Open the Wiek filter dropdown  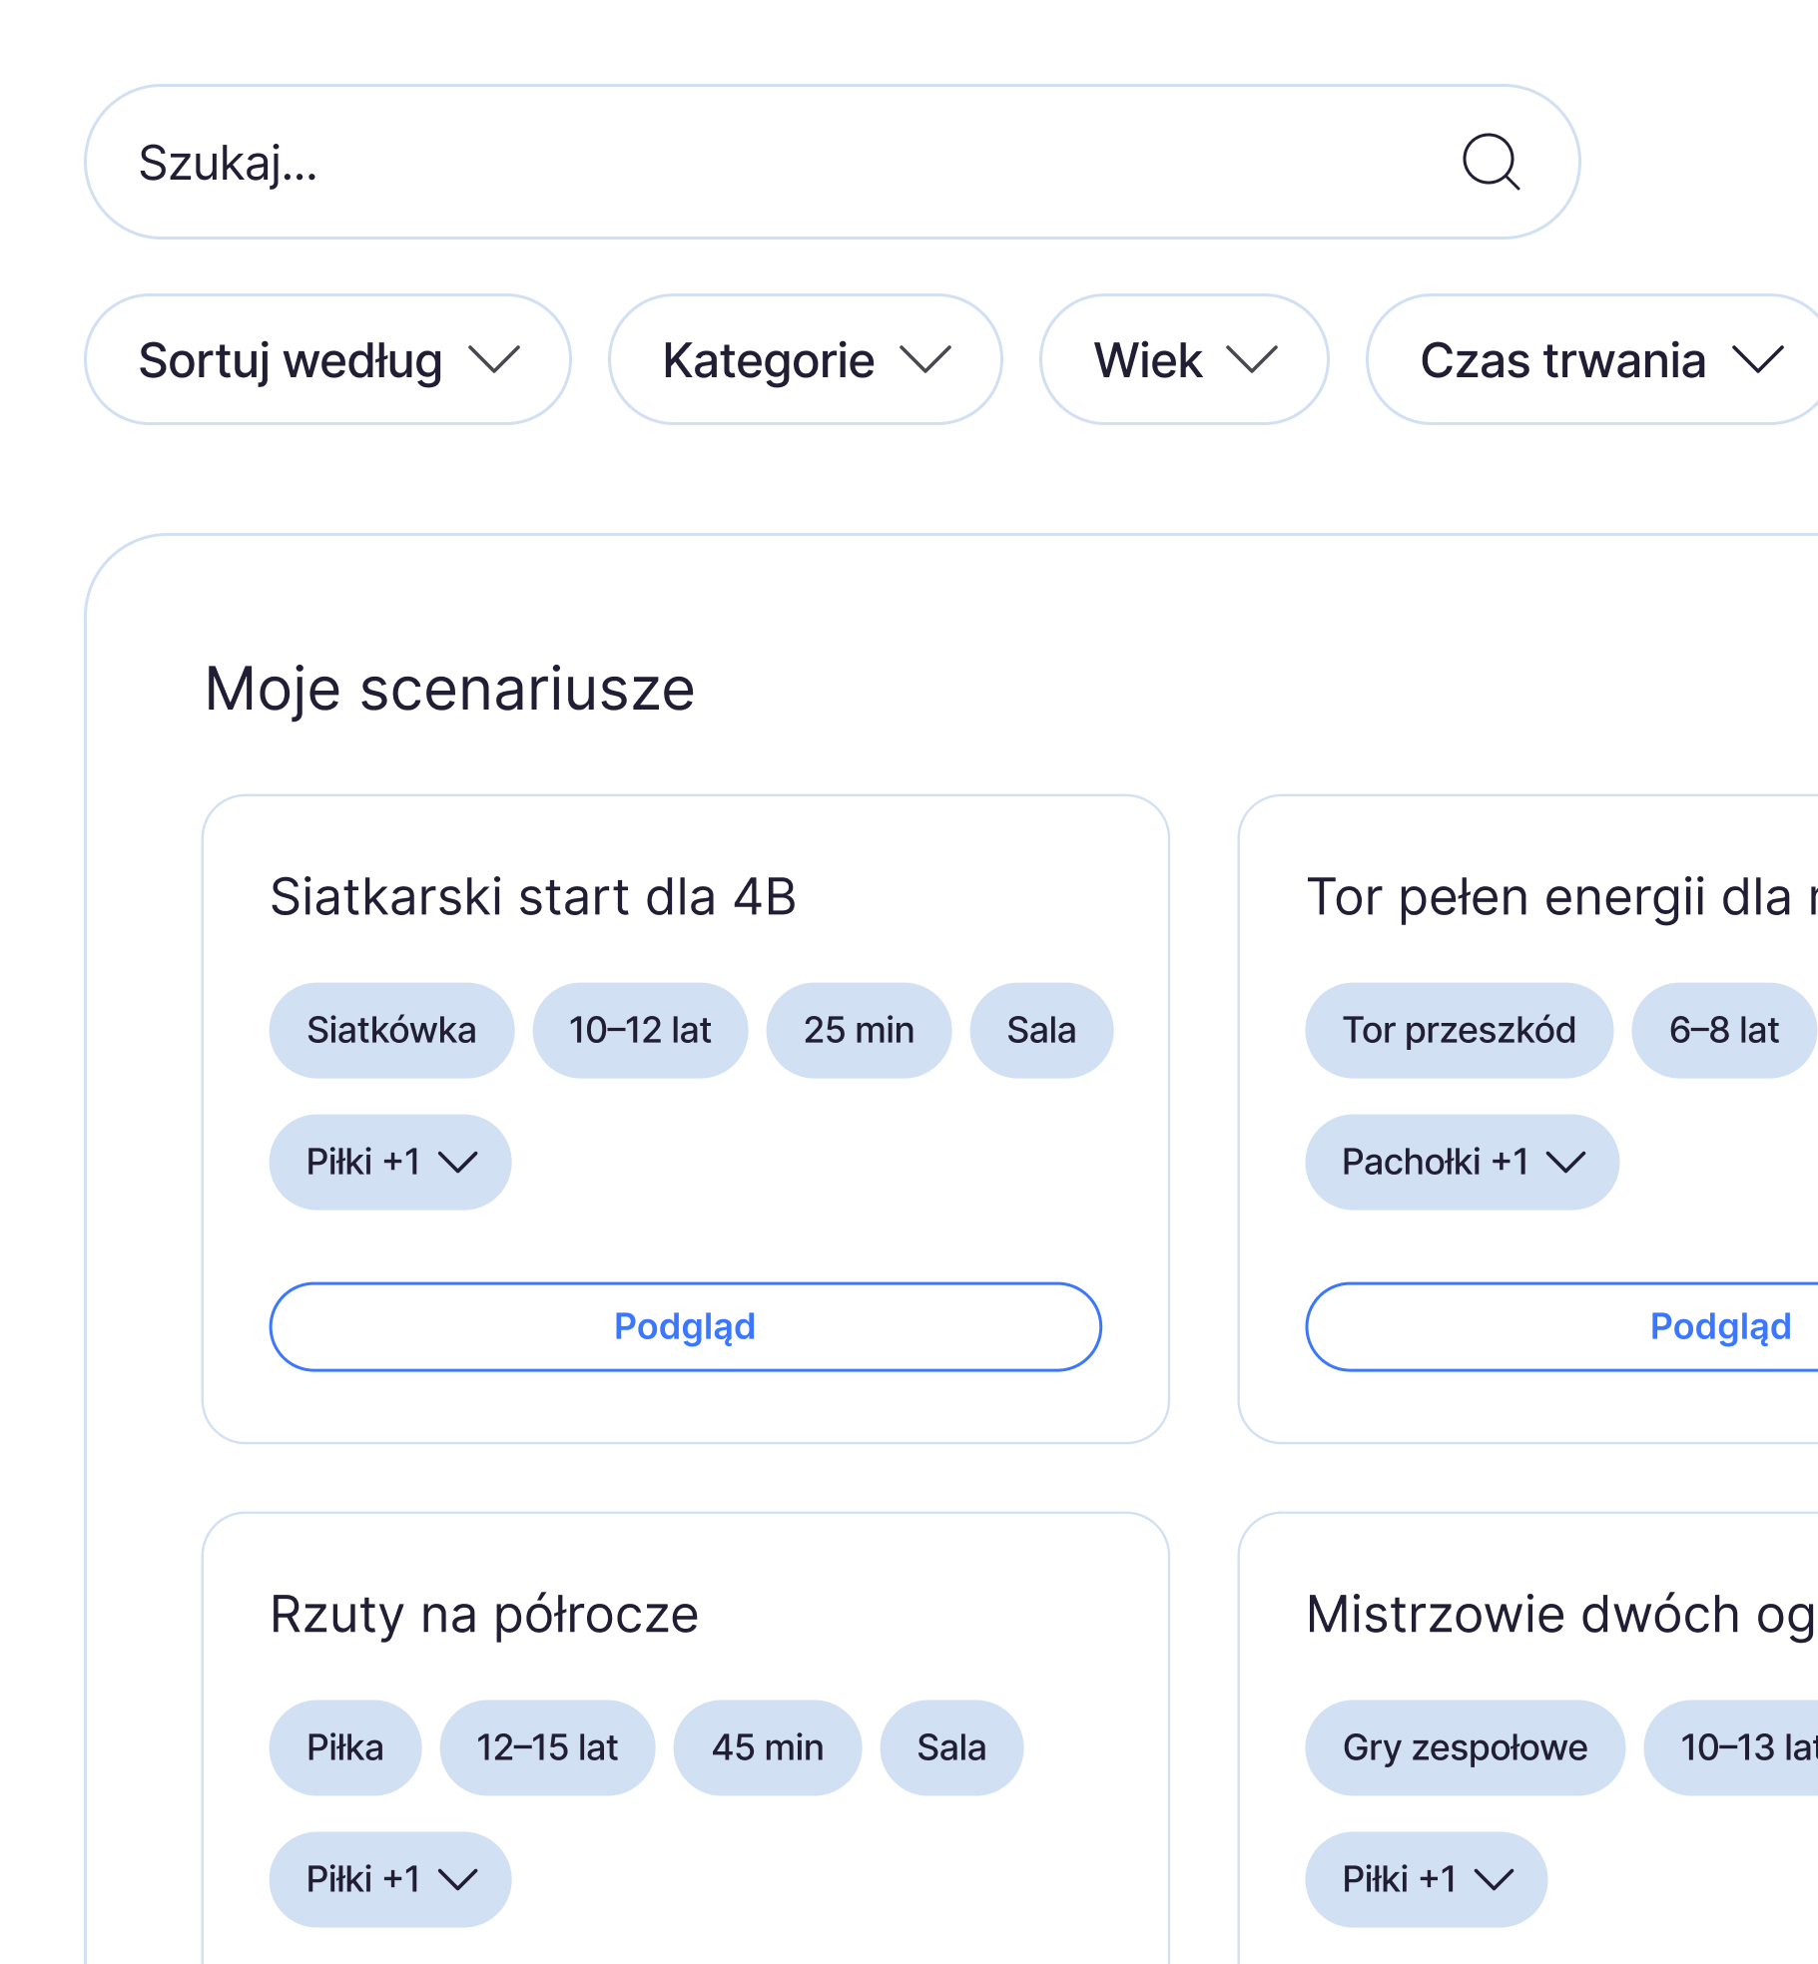[1183, 359]
